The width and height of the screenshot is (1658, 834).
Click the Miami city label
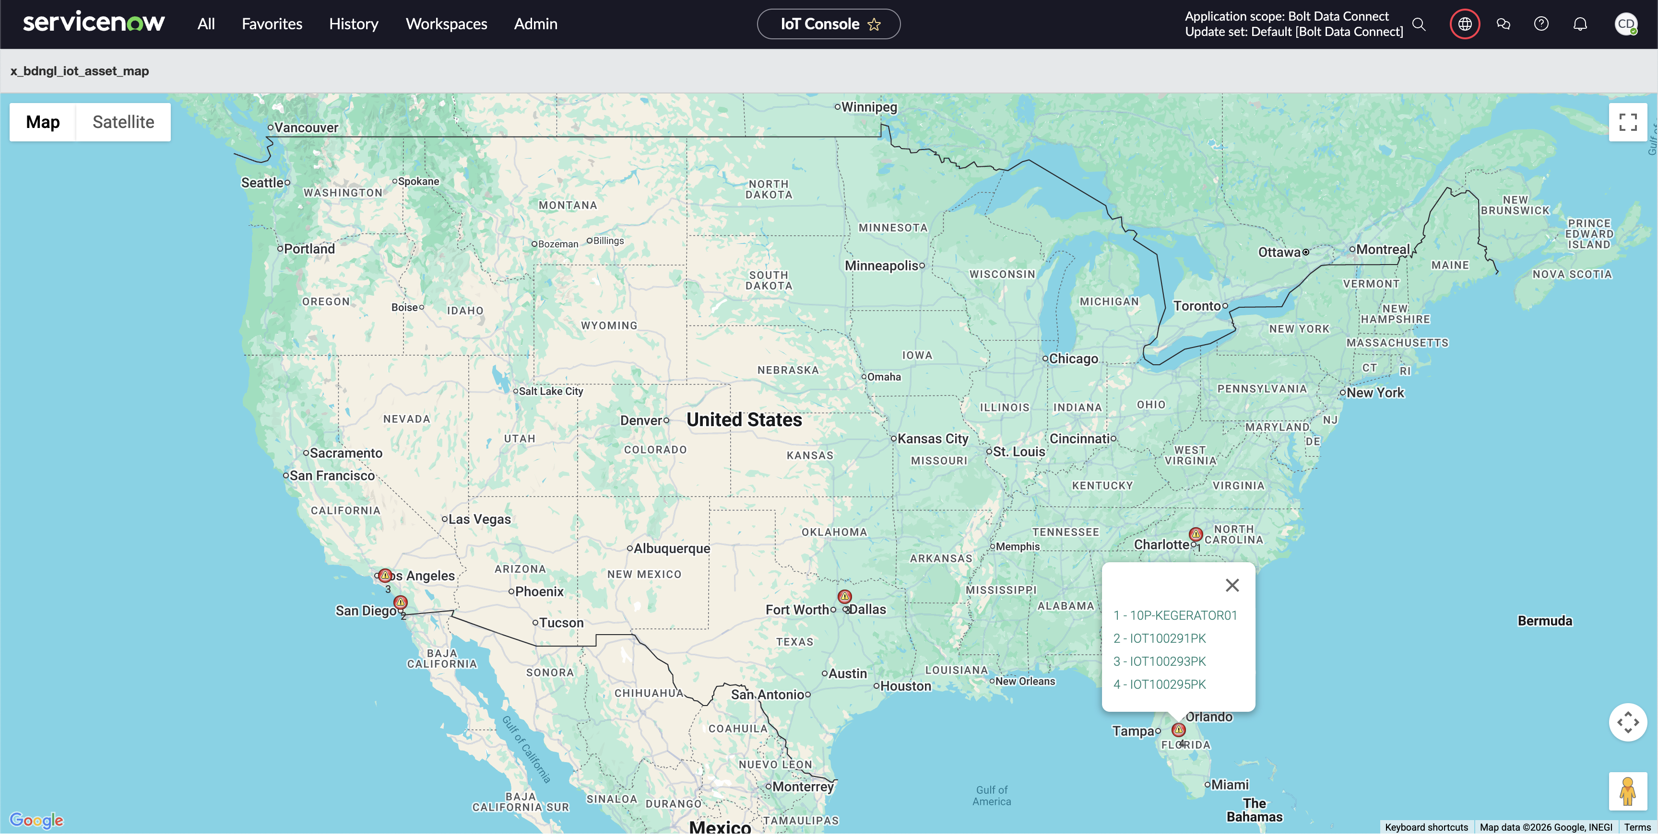pos(1229,785)
